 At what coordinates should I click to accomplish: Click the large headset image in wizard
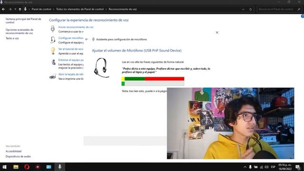coord(101,68)
